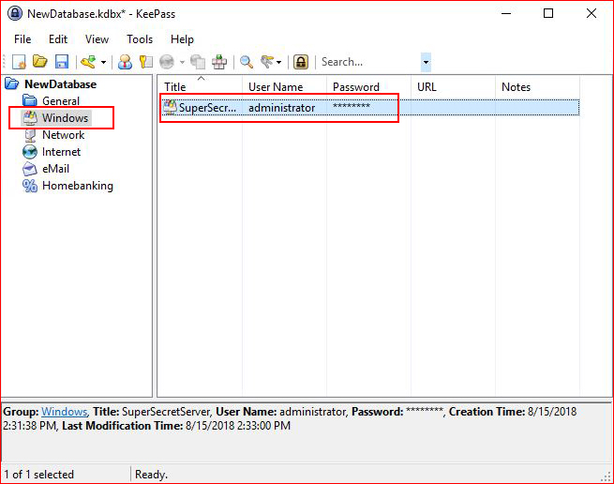
Task: Open the Tools menu
Action: point(140,39)
